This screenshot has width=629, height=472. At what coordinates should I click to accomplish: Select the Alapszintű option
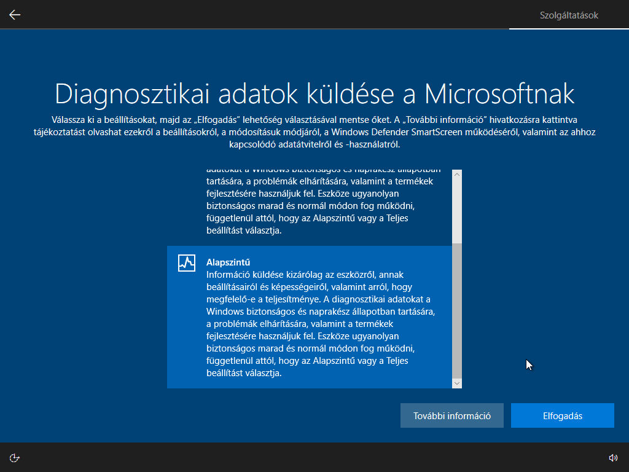pos(310,317)
